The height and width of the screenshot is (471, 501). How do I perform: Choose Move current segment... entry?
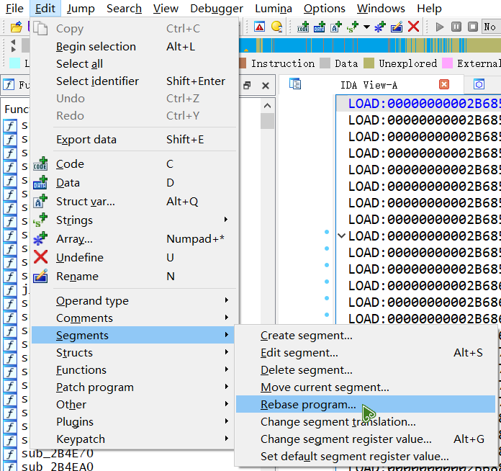click(x=366, y=387)
